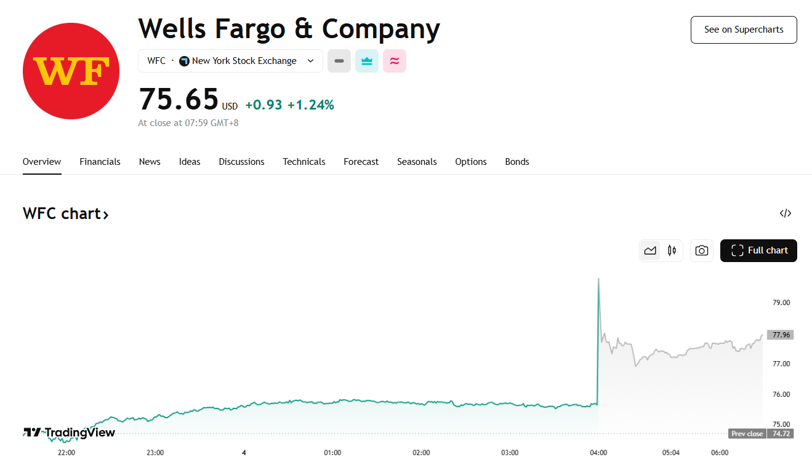Click the Wells Fargo WF logo
Screen dimensions: 812x470
71,71
